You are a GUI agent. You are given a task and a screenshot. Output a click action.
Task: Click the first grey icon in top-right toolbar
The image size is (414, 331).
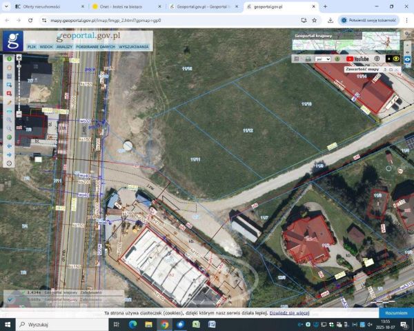tap(297, 59)
